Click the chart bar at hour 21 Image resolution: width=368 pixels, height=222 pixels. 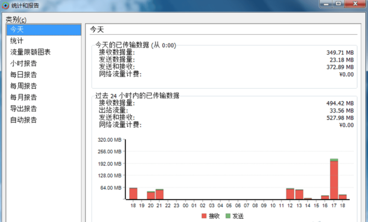coord(159,194)
